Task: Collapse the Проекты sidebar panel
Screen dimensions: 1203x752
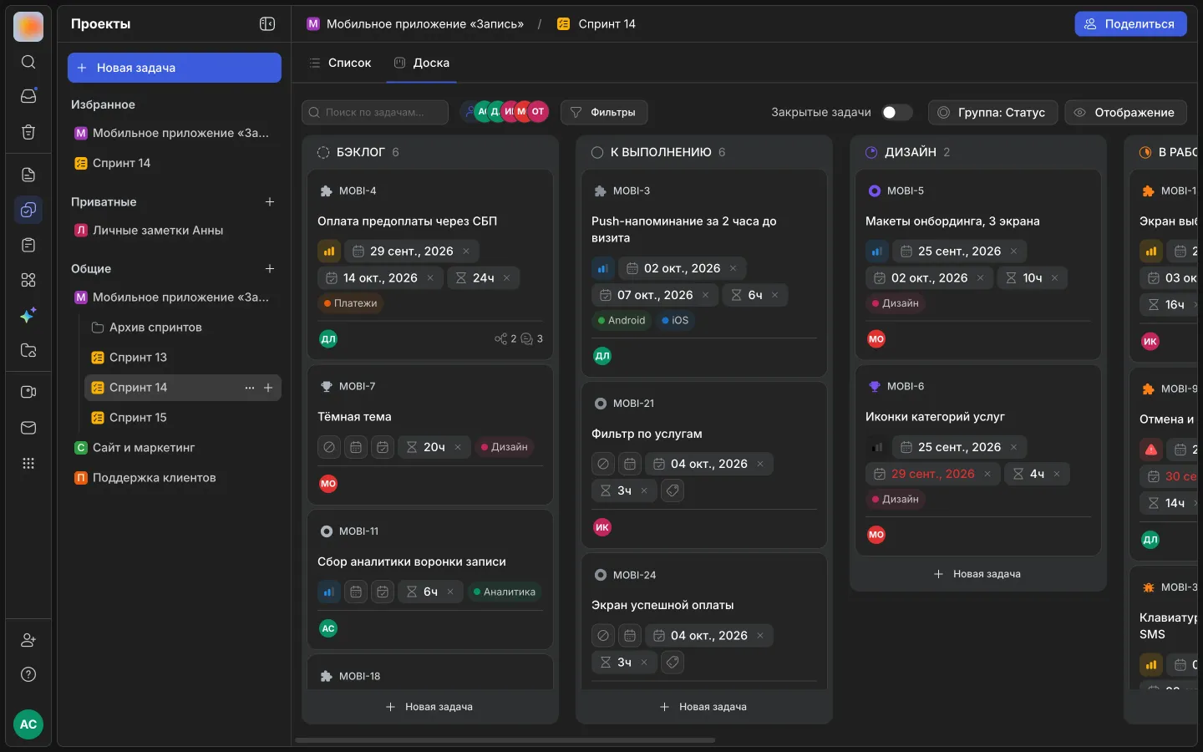Action: pos(267,24)
